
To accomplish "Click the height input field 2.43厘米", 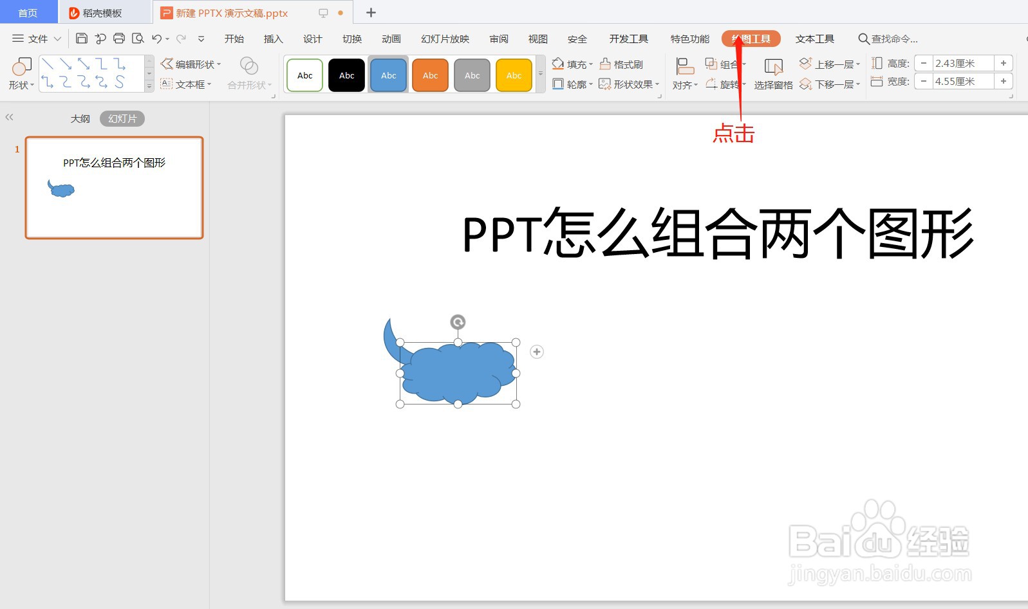I will 963,63.
